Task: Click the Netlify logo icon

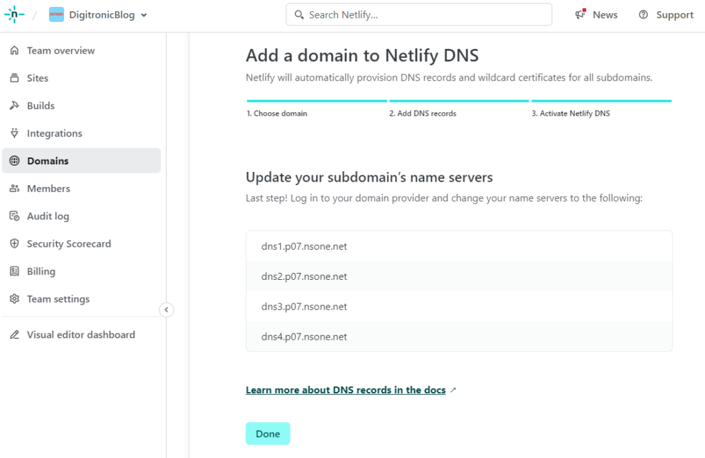Action: (14, 14)
